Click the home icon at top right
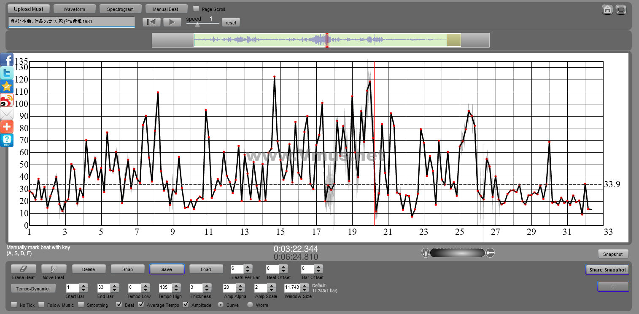This screenshot has height=314, width=639. pyautogui.click(x=607, y=10)
